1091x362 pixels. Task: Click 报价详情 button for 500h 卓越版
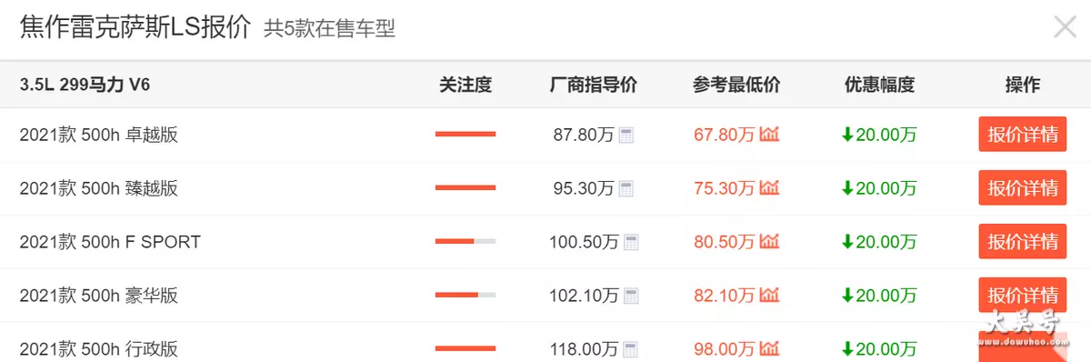1023,136
